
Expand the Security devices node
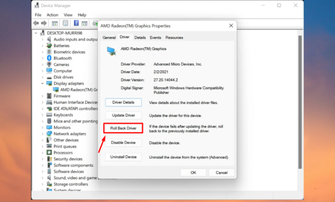pos(42,159)
